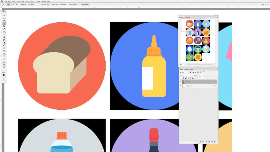Select the Brush tool
Screen dimensions: 270x152
click(4, 35)
